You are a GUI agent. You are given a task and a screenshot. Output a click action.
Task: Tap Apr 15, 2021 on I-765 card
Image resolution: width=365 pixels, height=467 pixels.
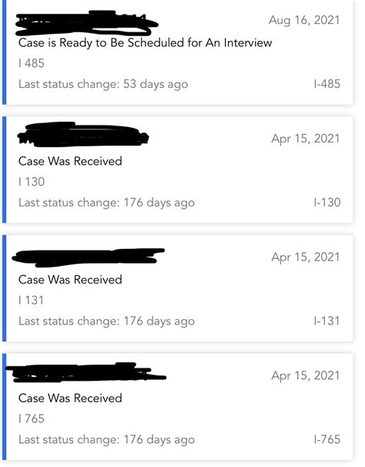[305, 375]
